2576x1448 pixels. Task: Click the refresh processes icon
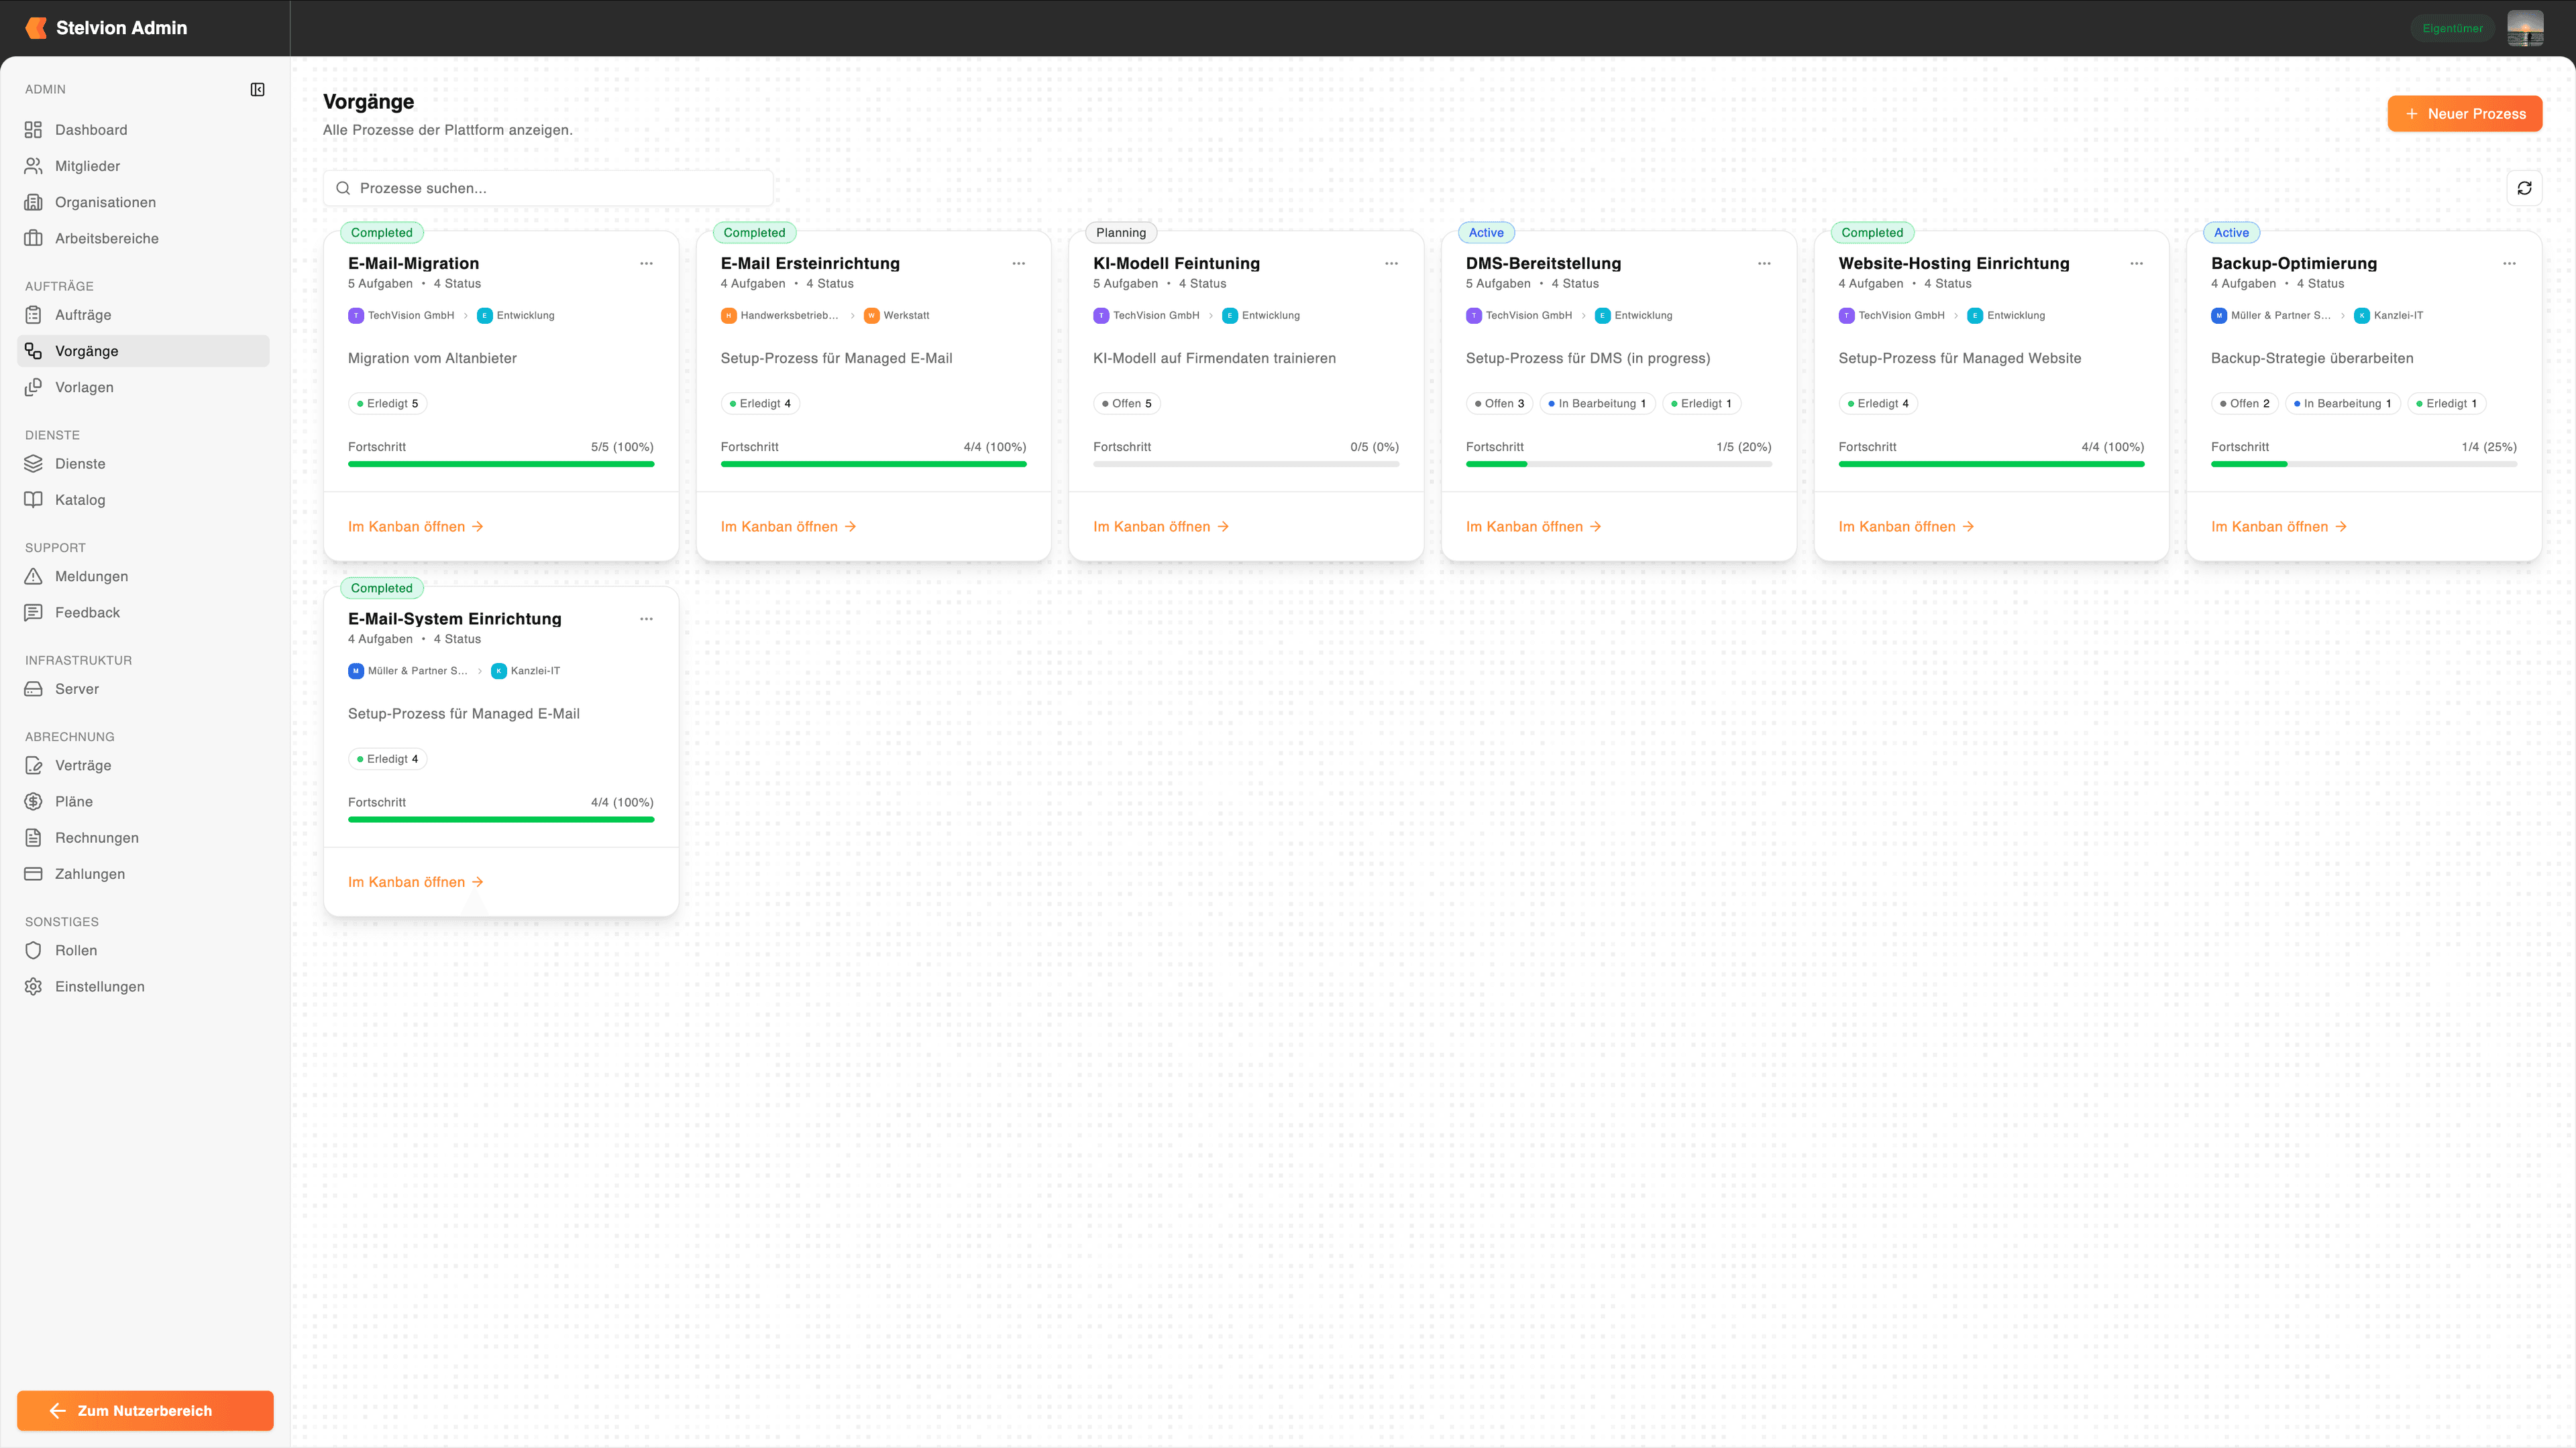pyautogui.click(x=2524, y=188)
